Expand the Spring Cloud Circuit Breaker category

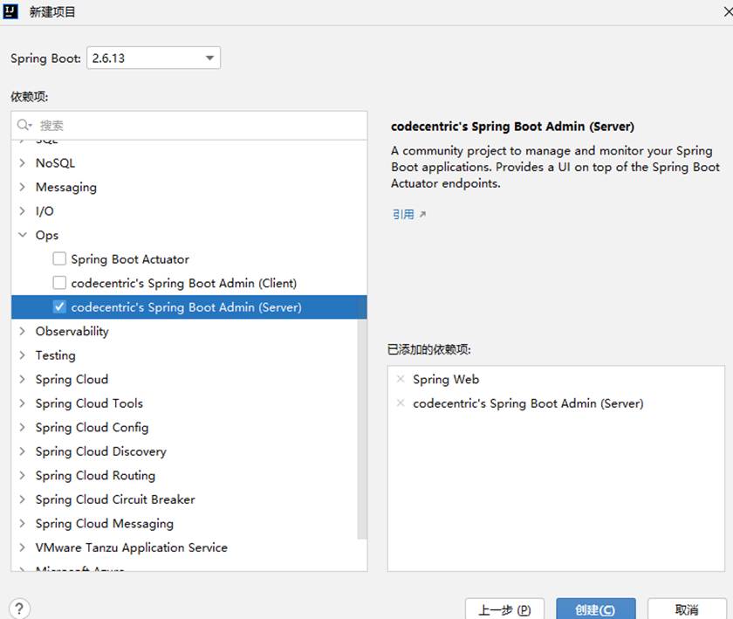tap(22, 499)
